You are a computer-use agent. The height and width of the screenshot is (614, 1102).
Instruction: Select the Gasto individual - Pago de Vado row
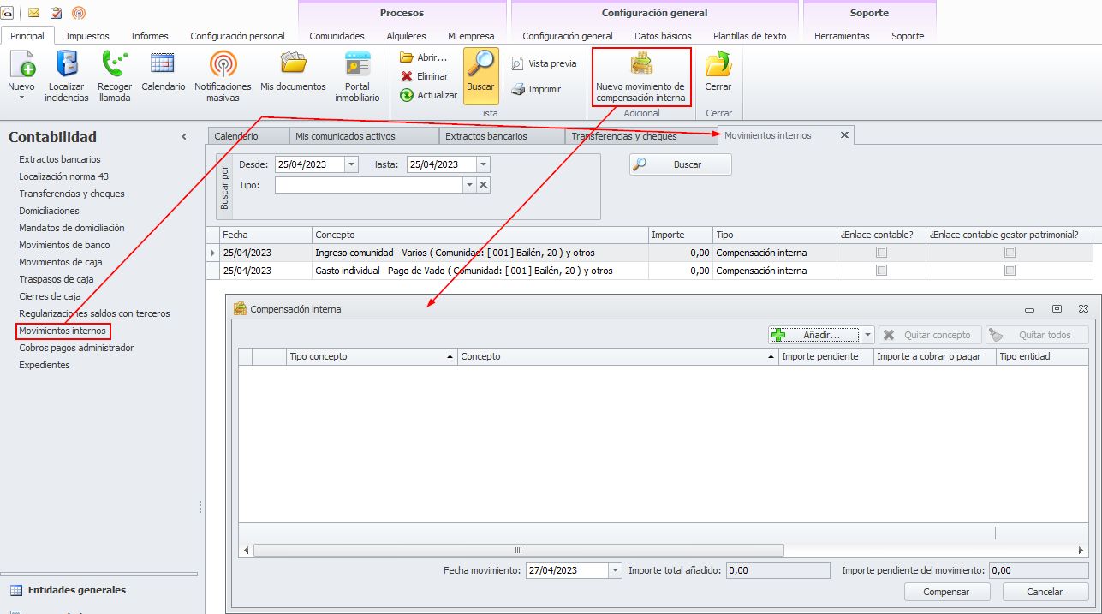click(x=649, y=271)
